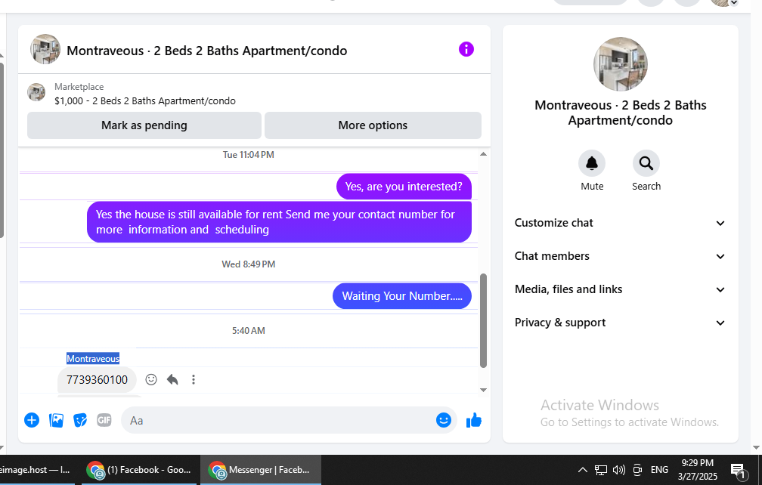
Task: Show hidden system tray icons
Action: pos(582,469)
